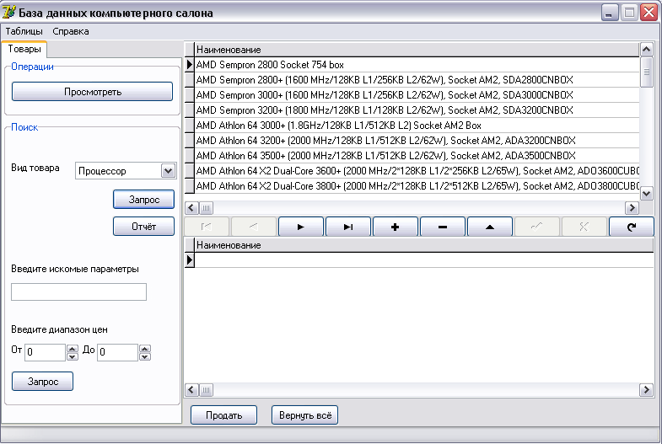Click the Продать button
662x444 pixels.
(x=223, y=415)
